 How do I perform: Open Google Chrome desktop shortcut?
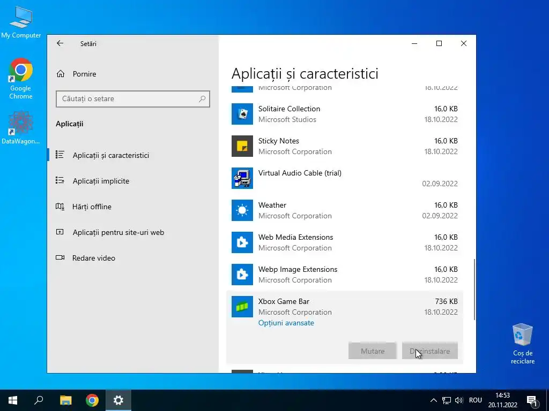pos(21,79)
